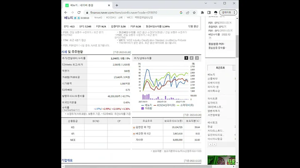300x168 pixels.
Task: Go to next recent-list page arrow
Action: coord(215,144)
